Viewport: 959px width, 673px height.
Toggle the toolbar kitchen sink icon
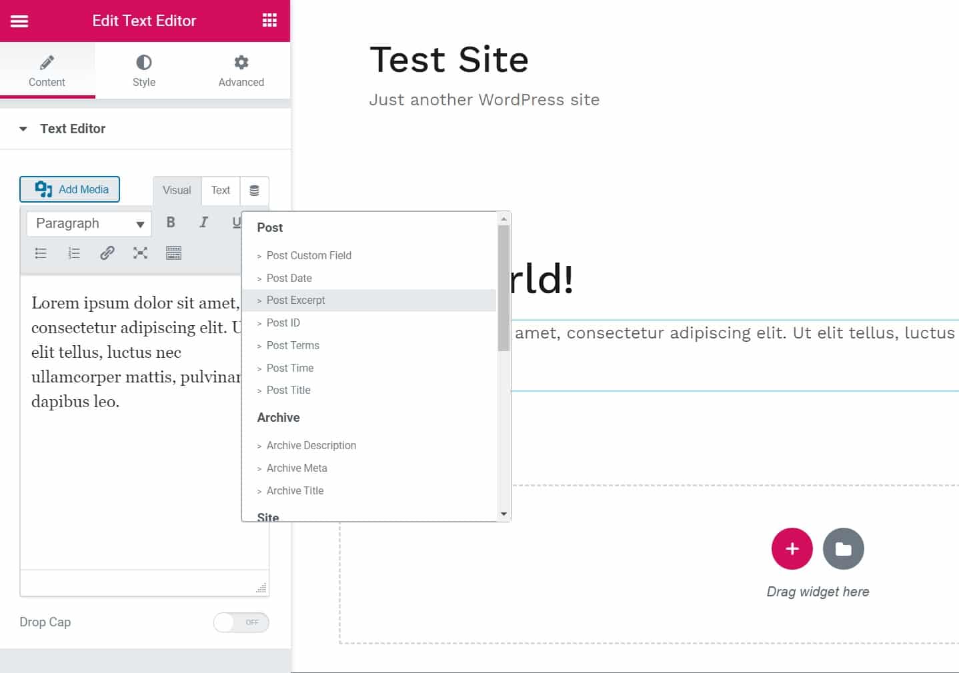tap(173, 253)
